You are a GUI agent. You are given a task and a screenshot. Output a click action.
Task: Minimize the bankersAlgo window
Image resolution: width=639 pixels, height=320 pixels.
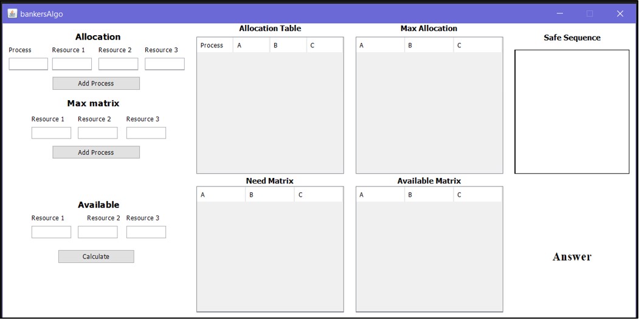pos(560,14)
